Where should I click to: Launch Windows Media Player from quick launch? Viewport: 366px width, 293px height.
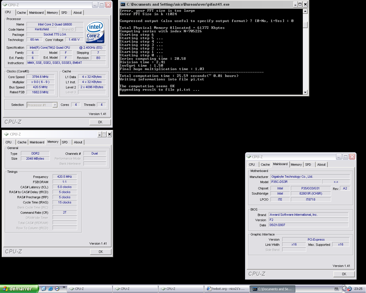pyautogui.click(x=57, y=289)
